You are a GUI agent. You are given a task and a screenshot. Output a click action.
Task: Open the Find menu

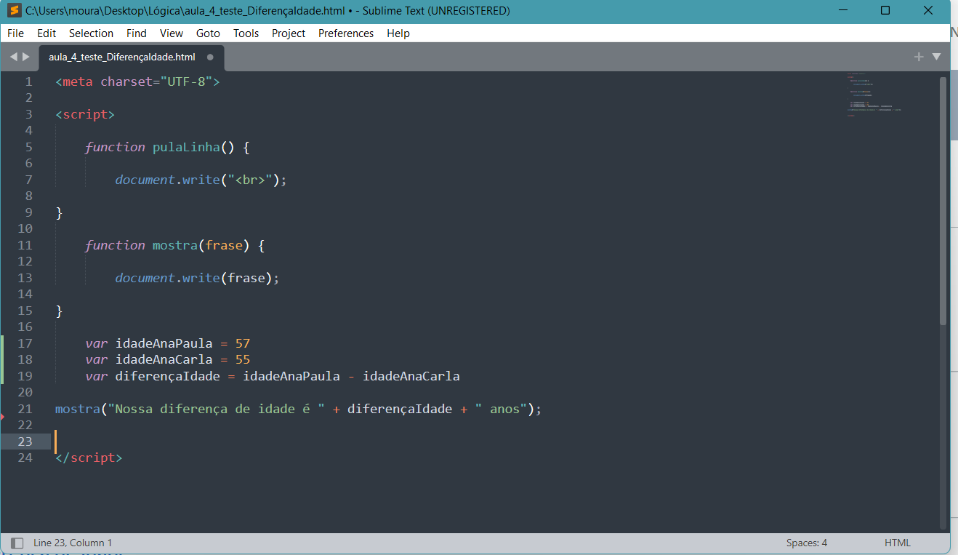coord(136,33)
